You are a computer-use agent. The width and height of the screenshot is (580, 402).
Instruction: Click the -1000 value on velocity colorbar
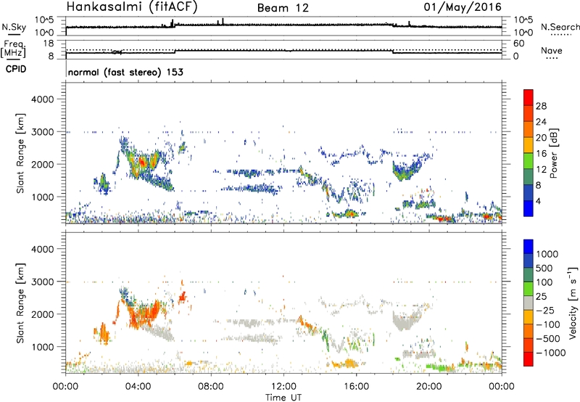(x=550, y=353)
